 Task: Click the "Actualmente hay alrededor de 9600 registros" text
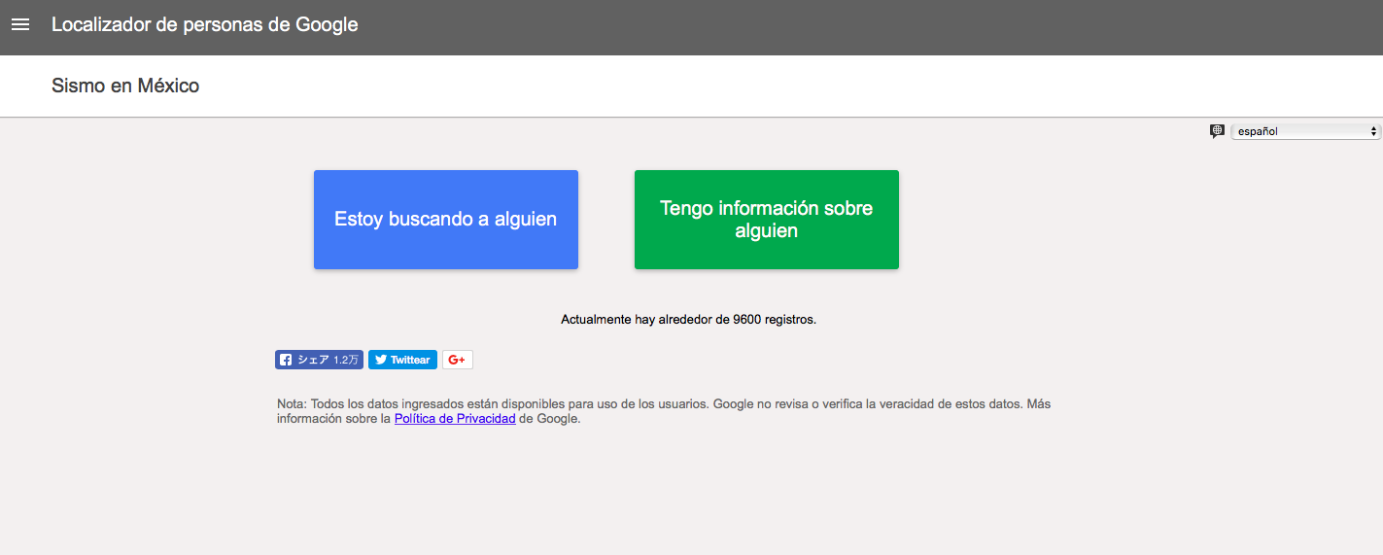coord(689,319)
